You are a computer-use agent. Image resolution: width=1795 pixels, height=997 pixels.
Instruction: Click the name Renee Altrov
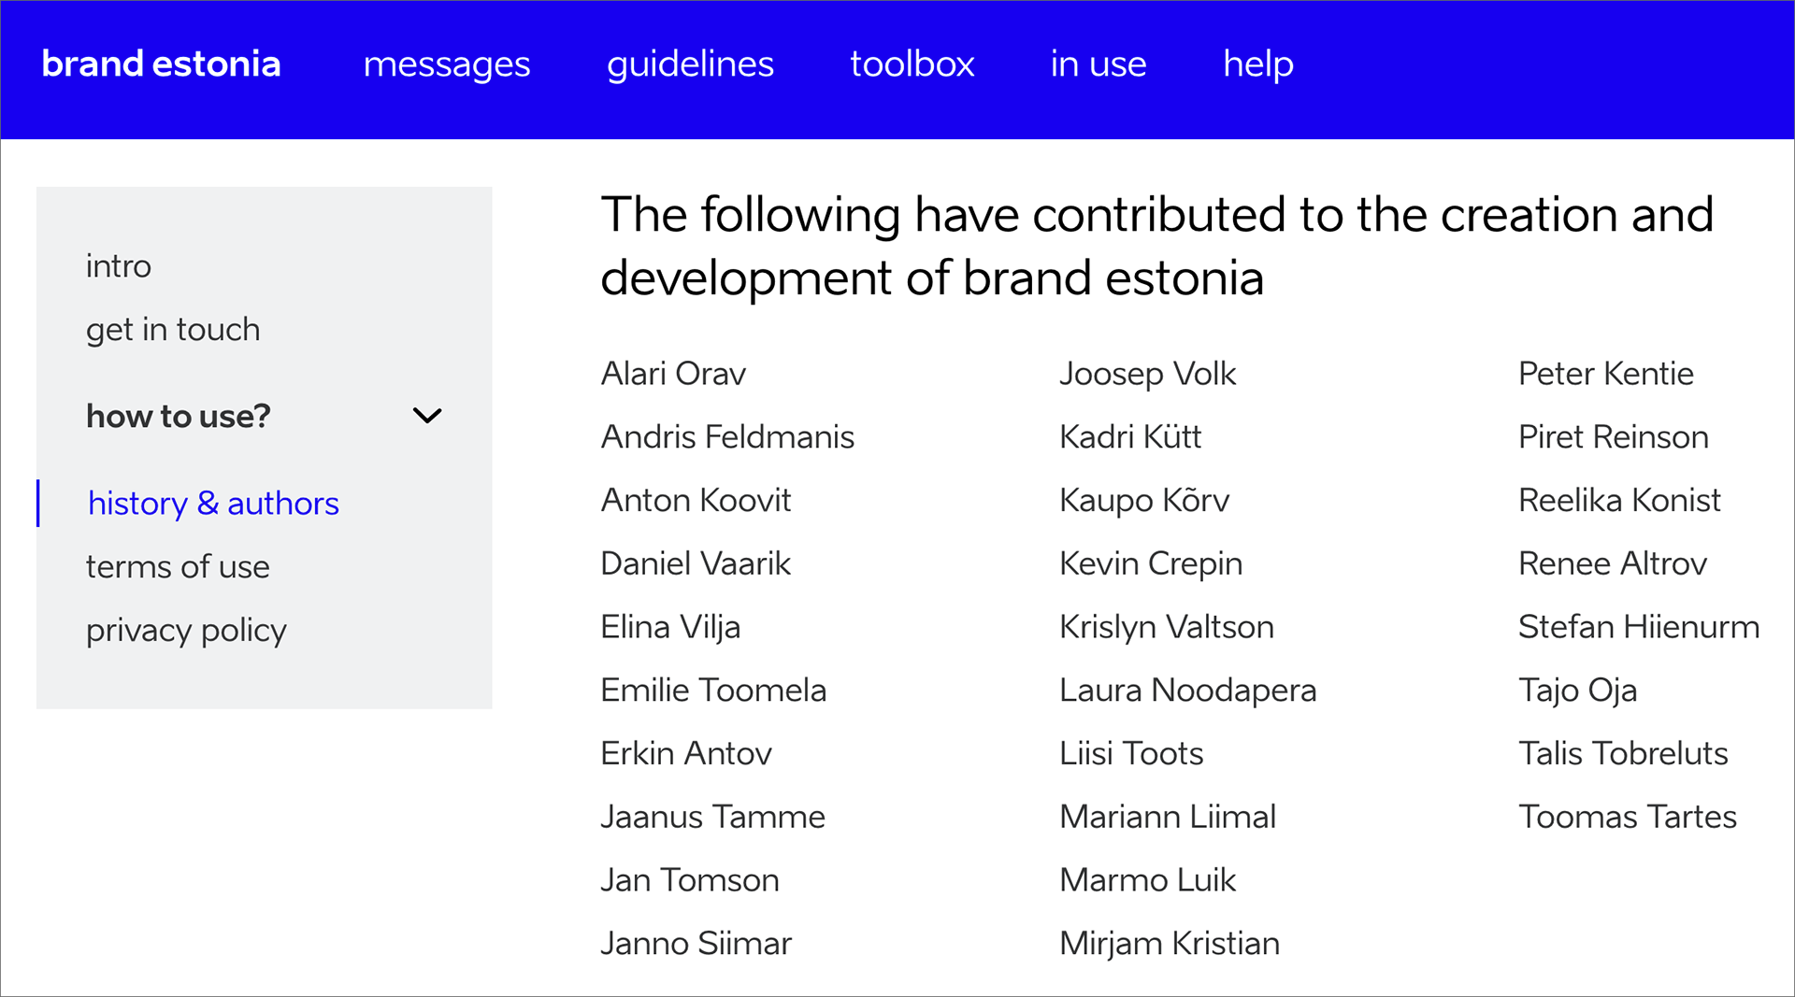[x=1613, y=563]
